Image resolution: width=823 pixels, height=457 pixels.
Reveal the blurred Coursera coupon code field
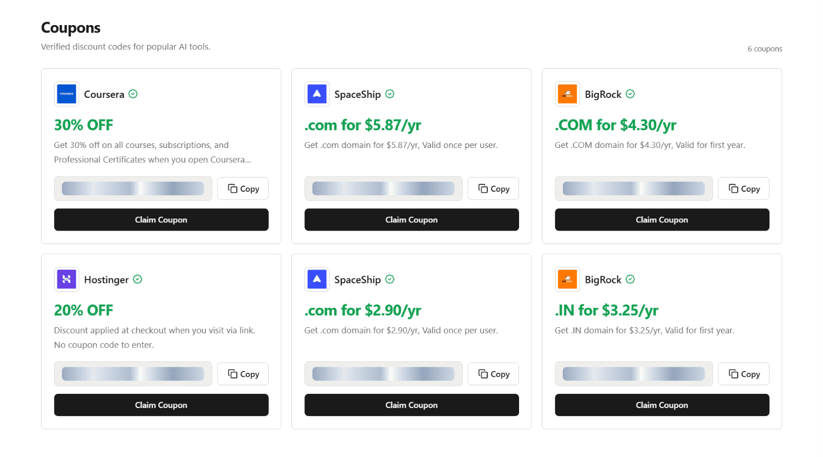coord(133,188)
